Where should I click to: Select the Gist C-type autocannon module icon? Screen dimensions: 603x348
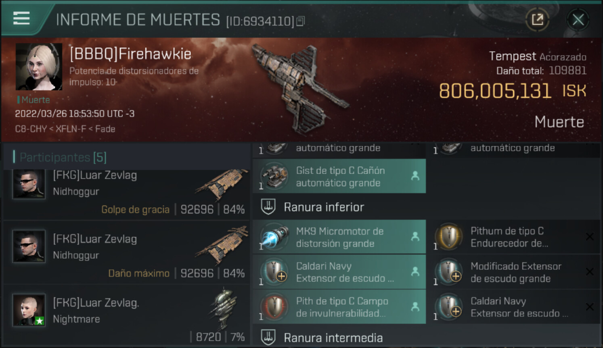[274, 176]
